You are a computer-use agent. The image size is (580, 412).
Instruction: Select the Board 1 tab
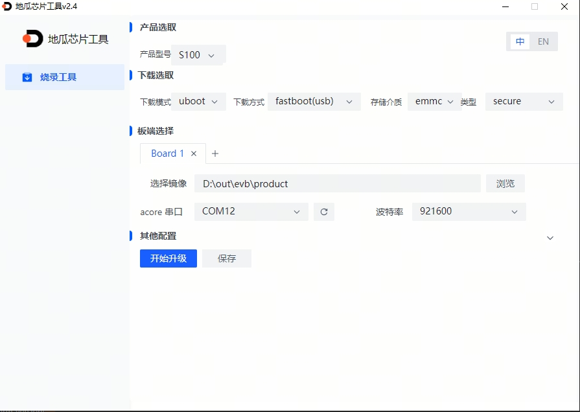[167, 154]
